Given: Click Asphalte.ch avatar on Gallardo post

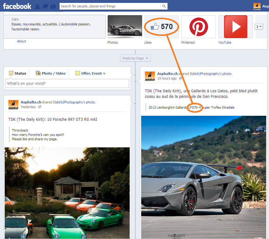Looking at the screenshot, I should 150,76.
